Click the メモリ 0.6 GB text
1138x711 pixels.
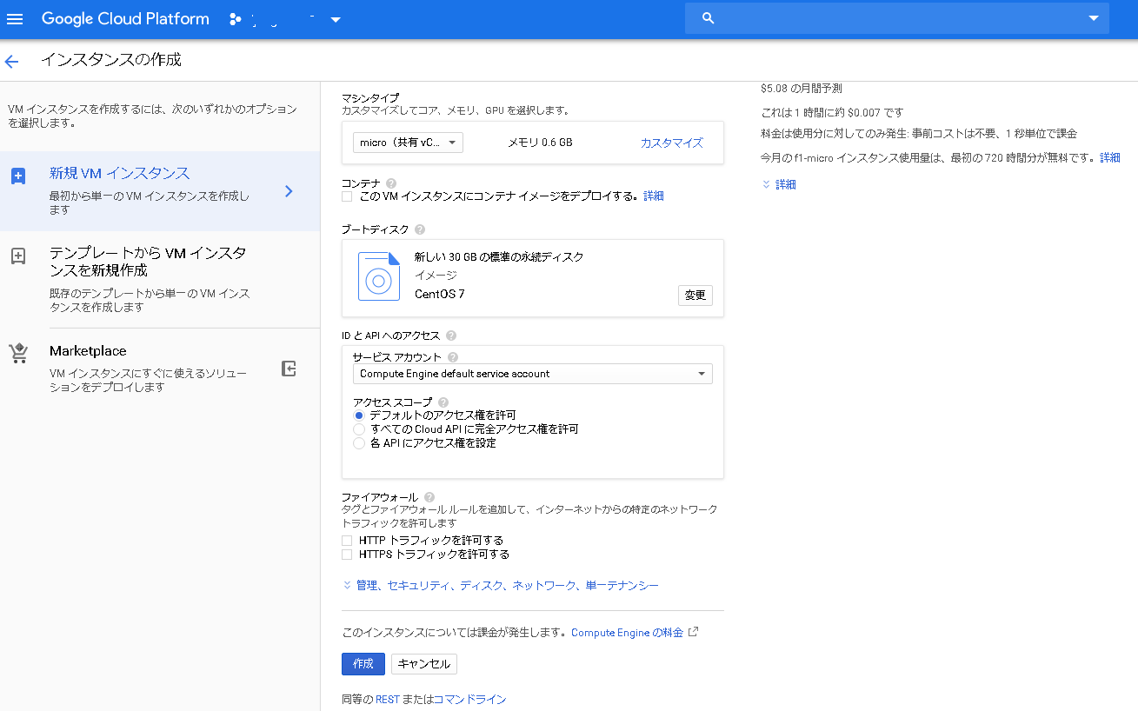(x=540, y=143)
